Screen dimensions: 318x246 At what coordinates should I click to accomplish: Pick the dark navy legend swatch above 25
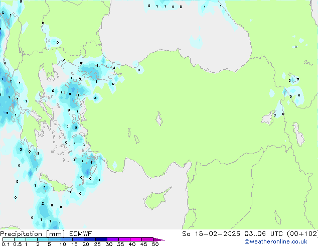101,239
